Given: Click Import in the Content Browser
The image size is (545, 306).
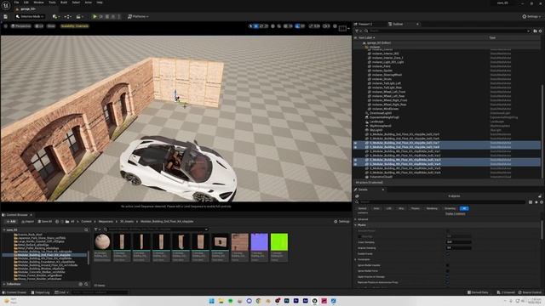Looking at the screenshot, I should (x=28, y=221).
